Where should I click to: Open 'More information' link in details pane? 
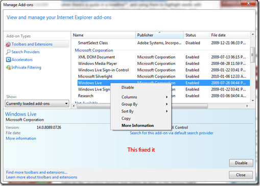[x=21, y=138]
